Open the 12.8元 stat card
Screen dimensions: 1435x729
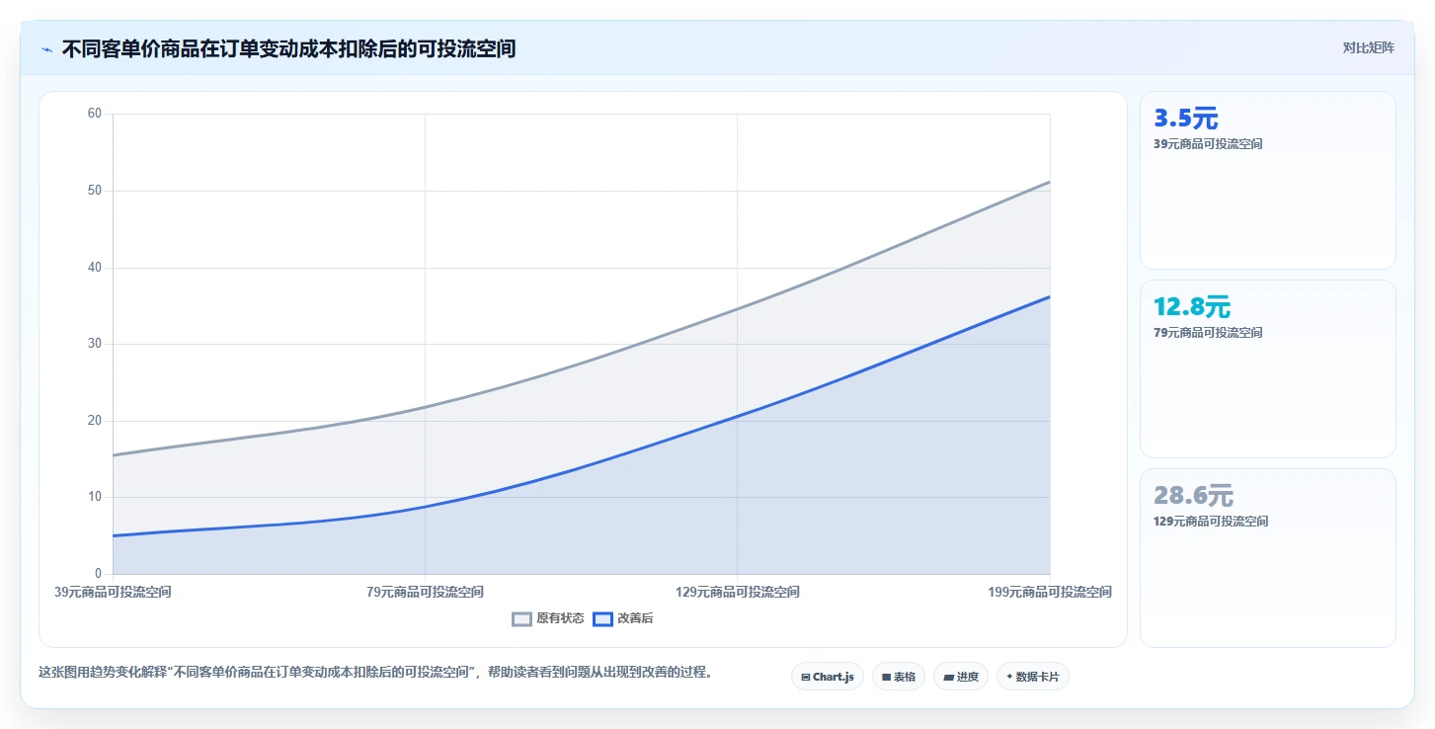[1268, 369]
